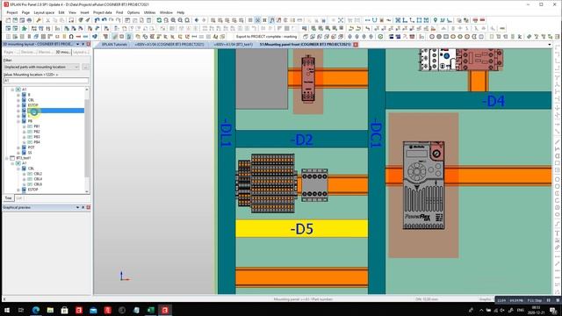Click the green tree icon in second toolbar row
This screenshot has width=562, height=316.
[24, 28]
